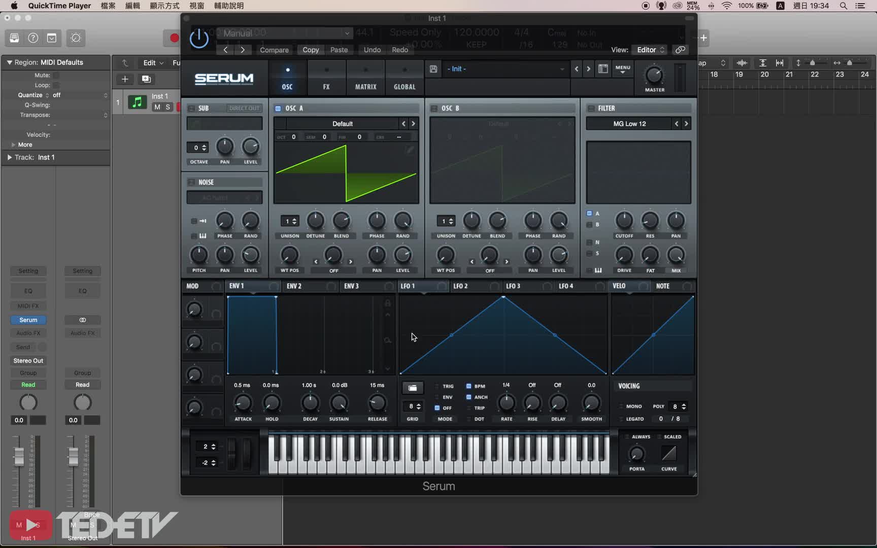This screenshot has width=877, height=548.
Task: Expand the Track Inst 1 section
Action: pyautogui.click(x=9, y=157)
